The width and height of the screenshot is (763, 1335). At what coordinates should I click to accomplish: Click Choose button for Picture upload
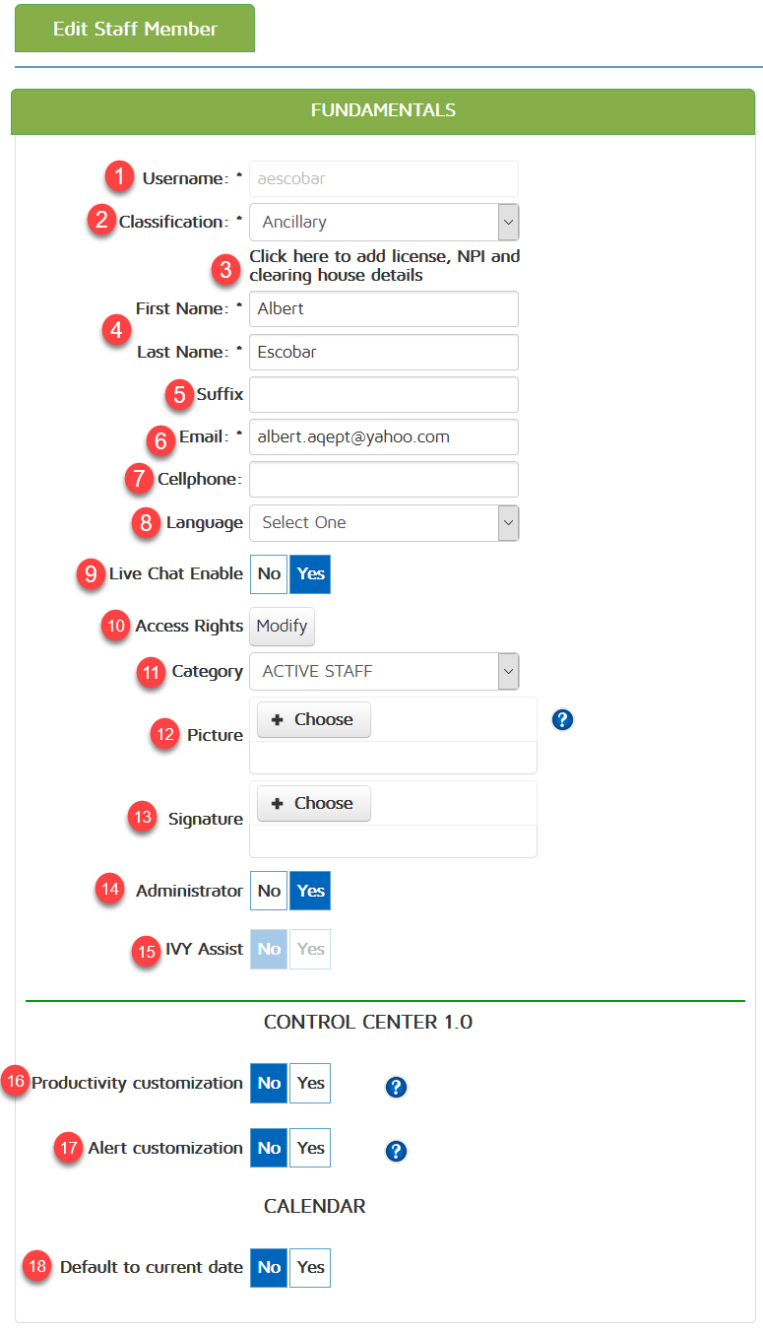tap(313, 720)
